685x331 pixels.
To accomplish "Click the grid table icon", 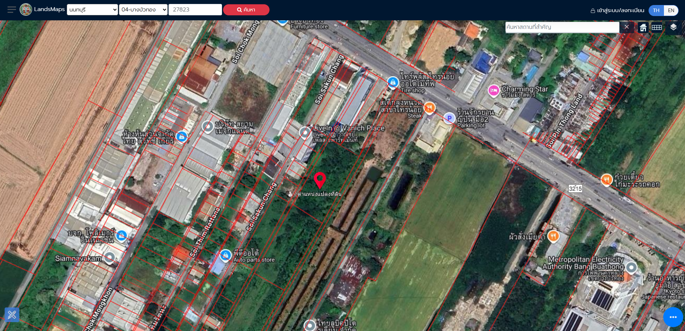I will [657, 27].
